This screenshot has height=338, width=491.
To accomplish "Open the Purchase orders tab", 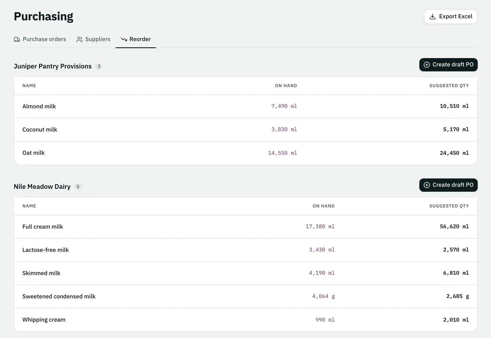I will tap(40, 39).
